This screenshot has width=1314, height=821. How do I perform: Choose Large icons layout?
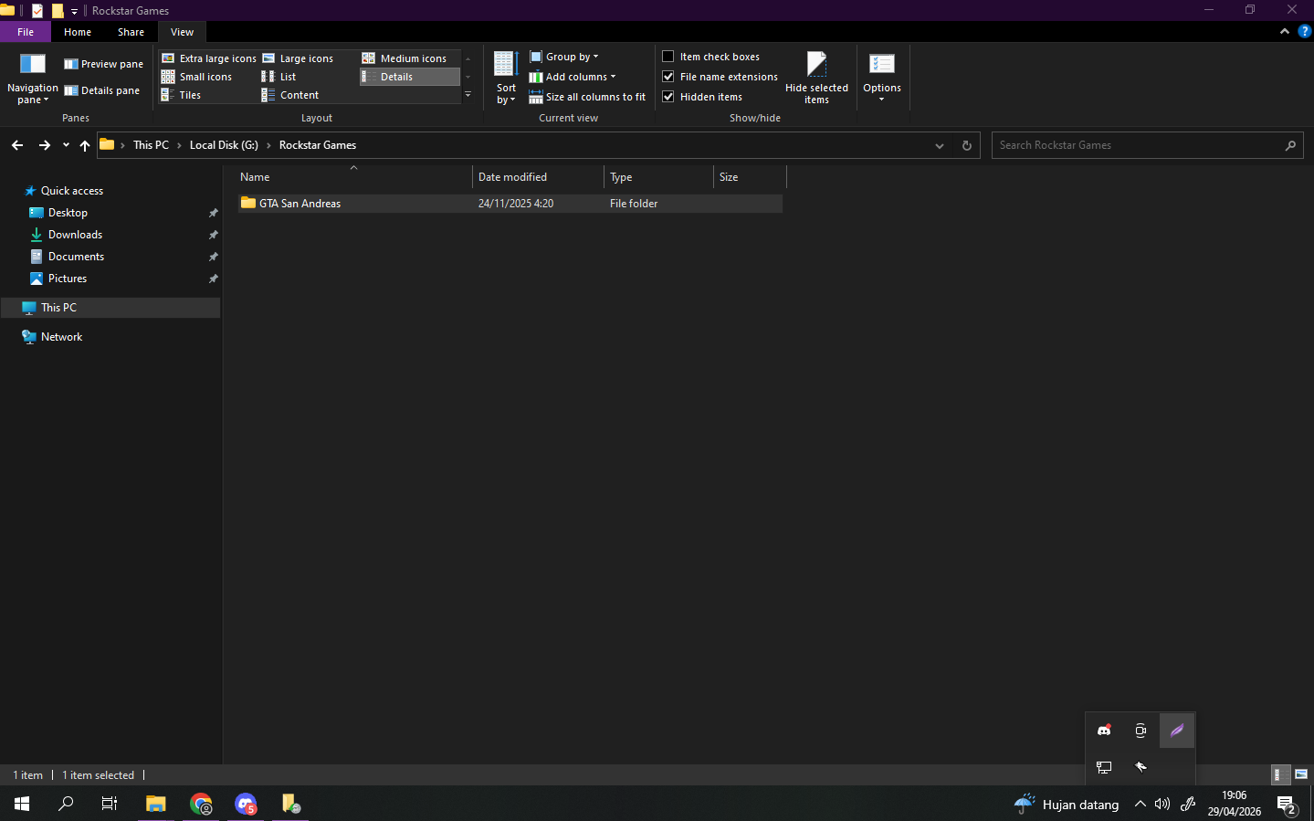tap(298, 58)
